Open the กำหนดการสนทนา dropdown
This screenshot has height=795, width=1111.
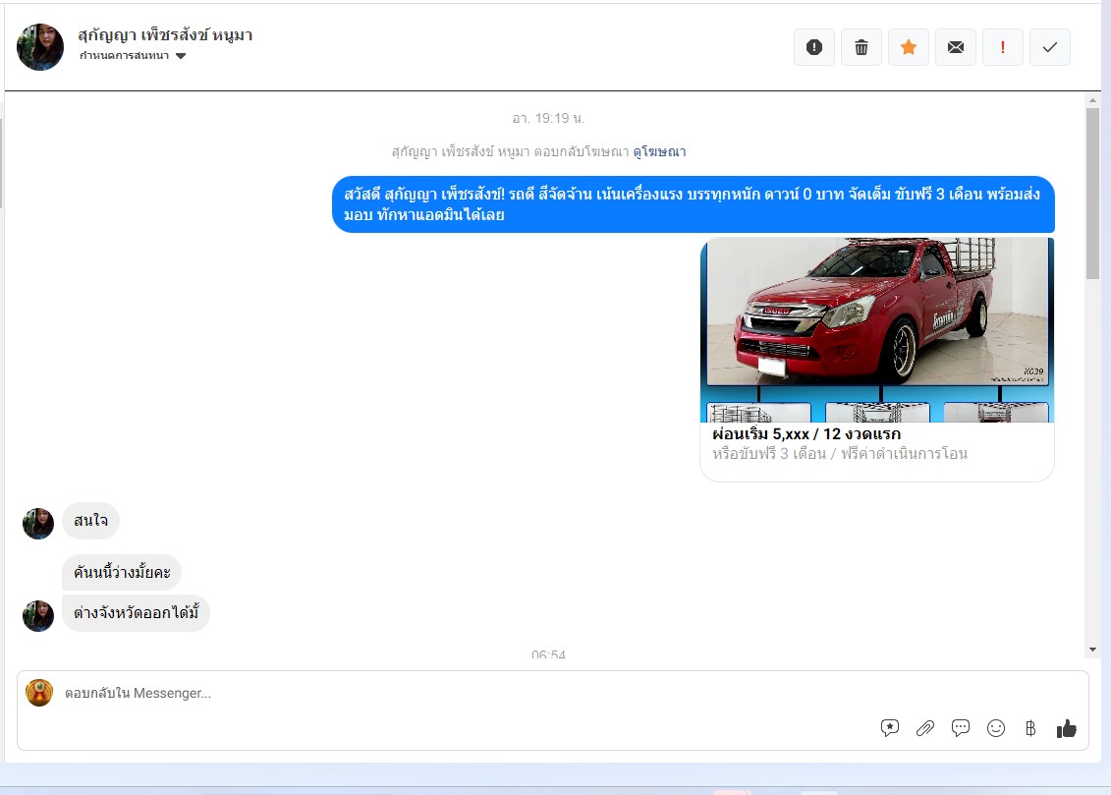(x=134, y=56)
